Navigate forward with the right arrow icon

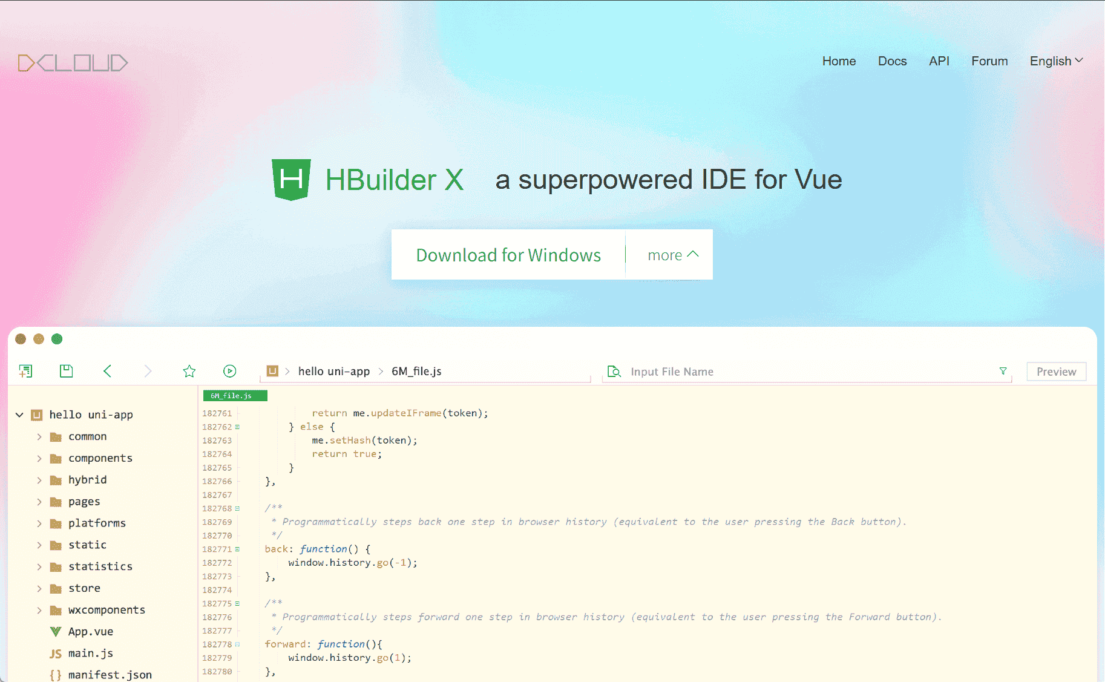point(148,371)
